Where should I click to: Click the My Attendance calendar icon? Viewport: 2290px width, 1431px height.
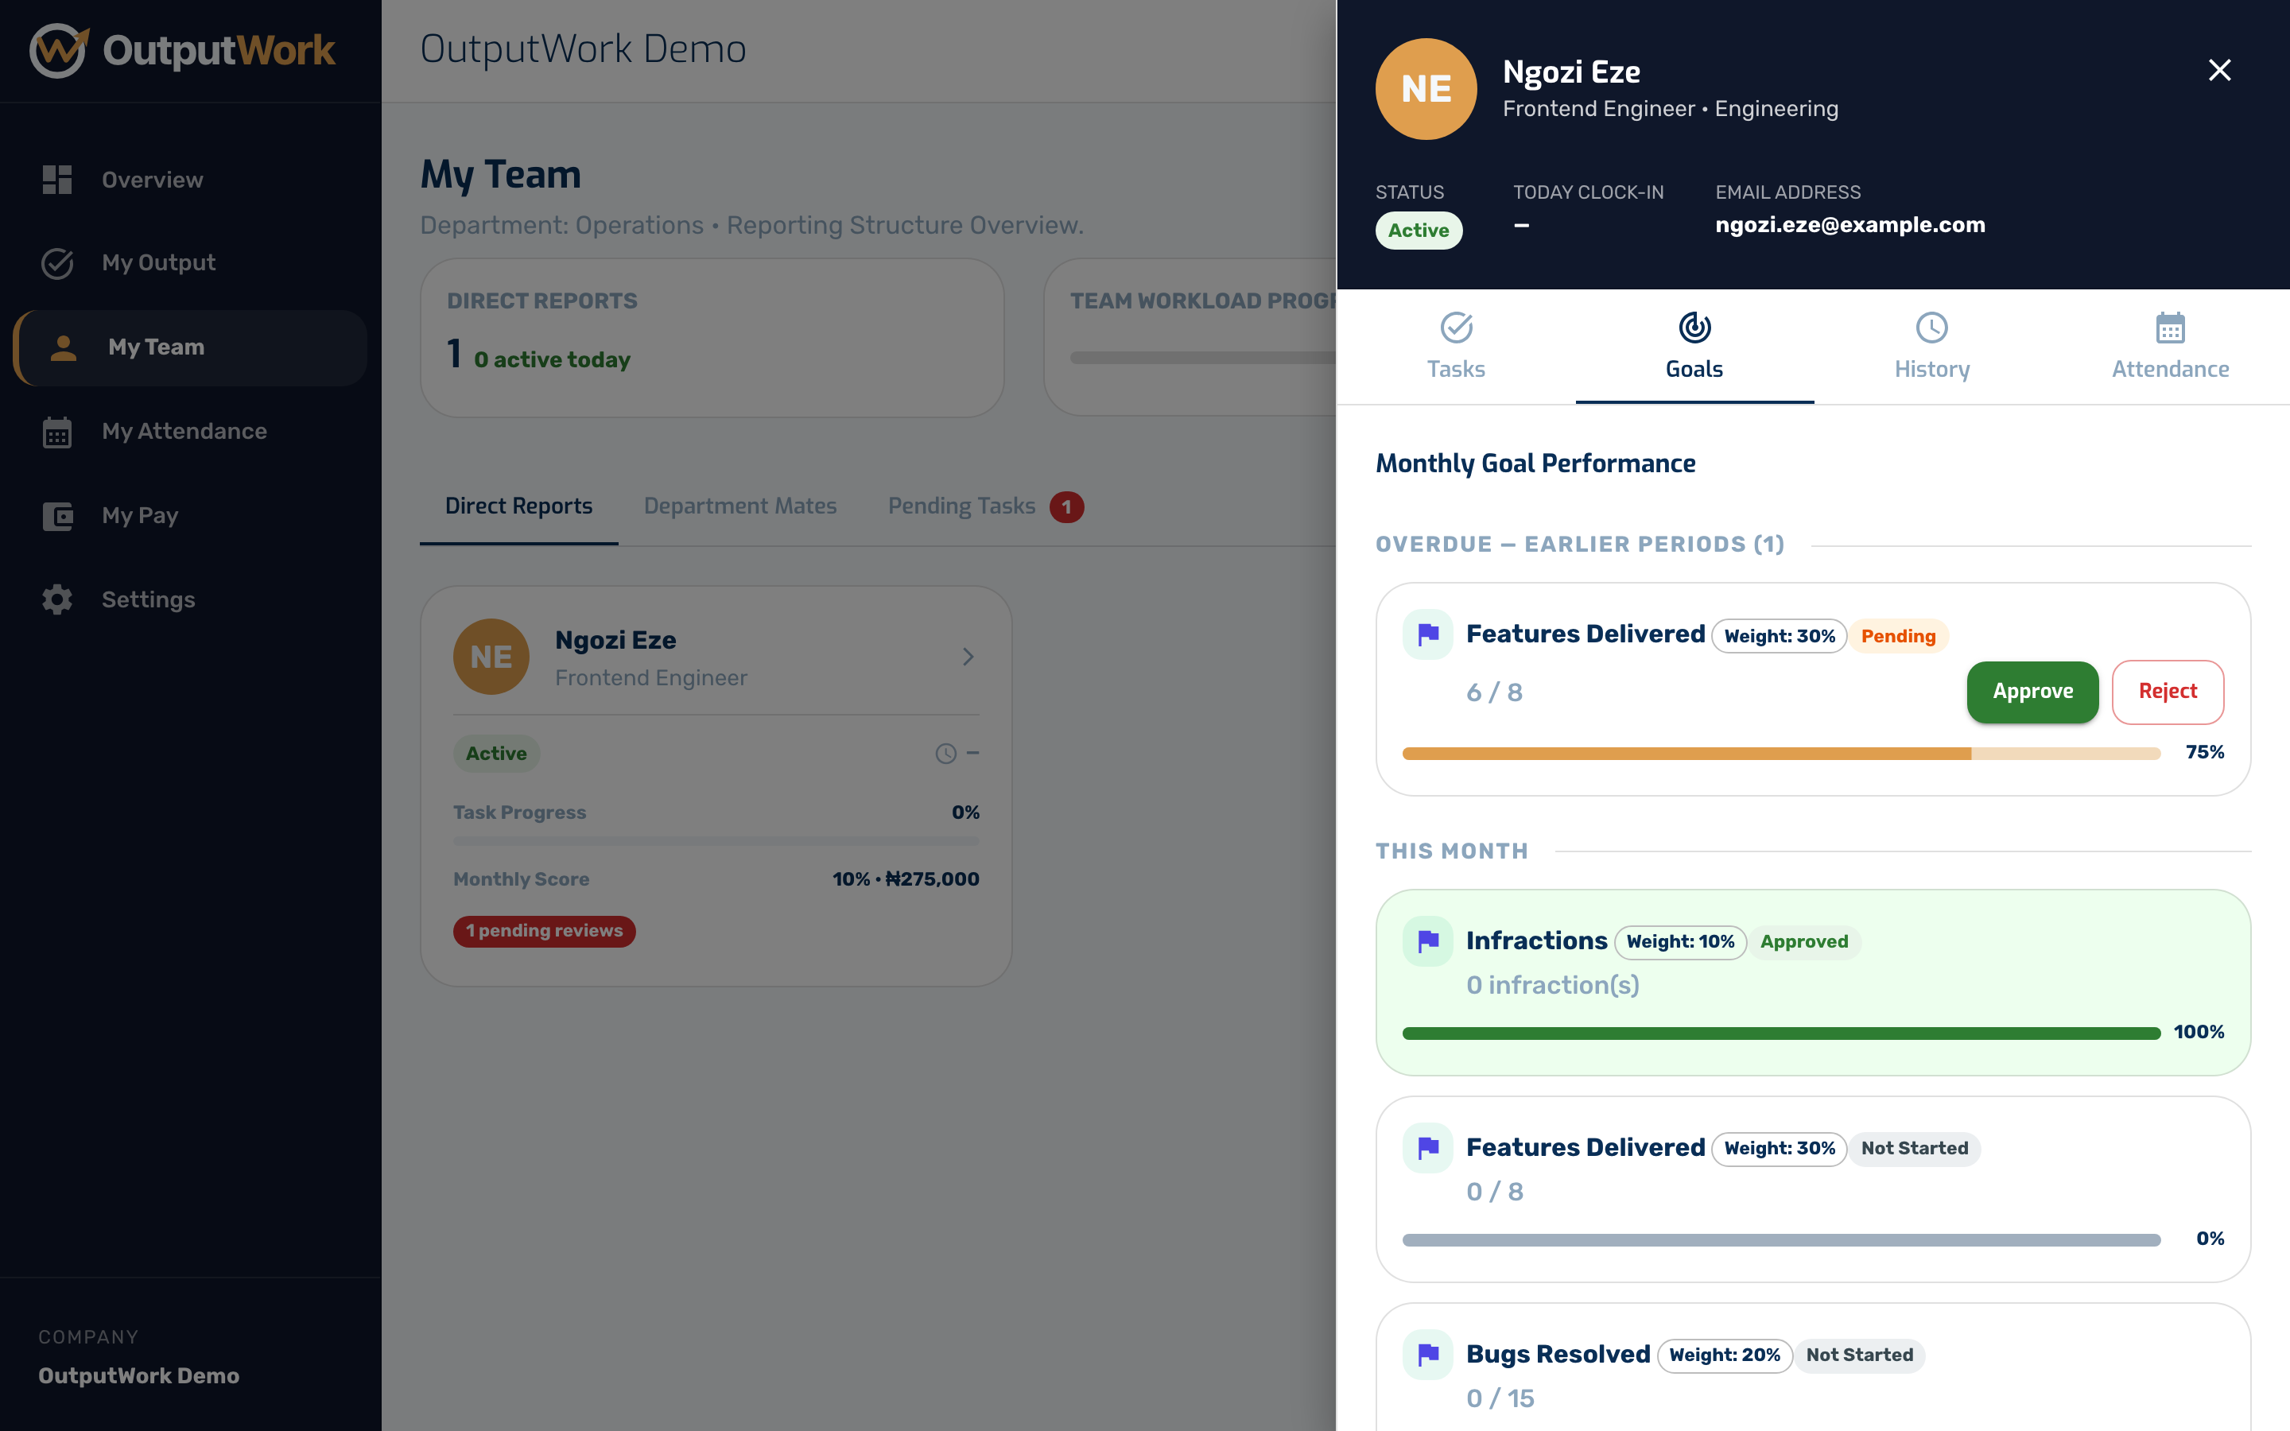coord(56,432)
